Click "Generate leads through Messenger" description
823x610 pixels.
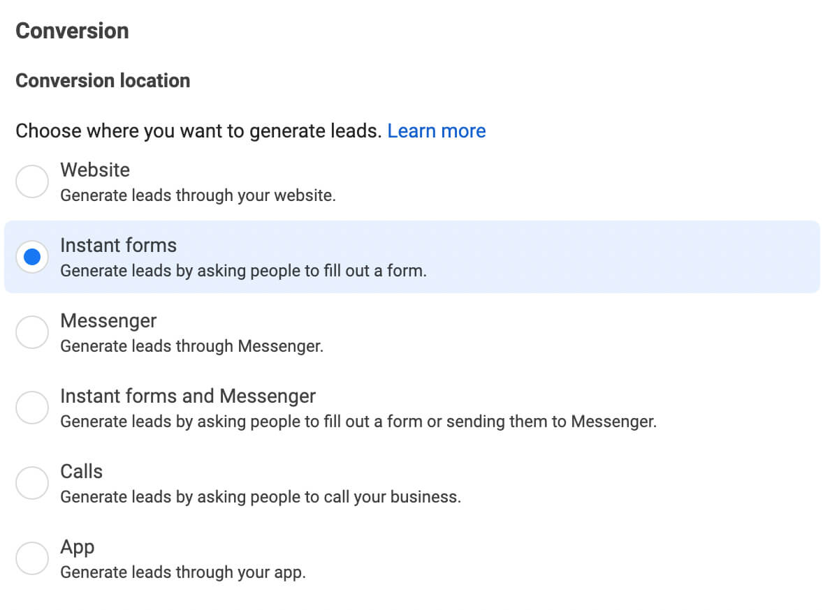(x=191, y=345)
